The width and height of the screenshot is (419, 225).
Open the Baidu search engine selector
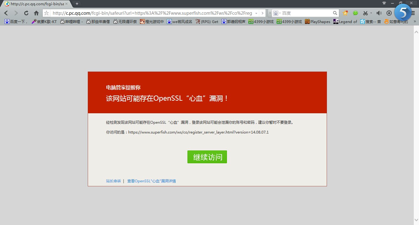[277, 13]
